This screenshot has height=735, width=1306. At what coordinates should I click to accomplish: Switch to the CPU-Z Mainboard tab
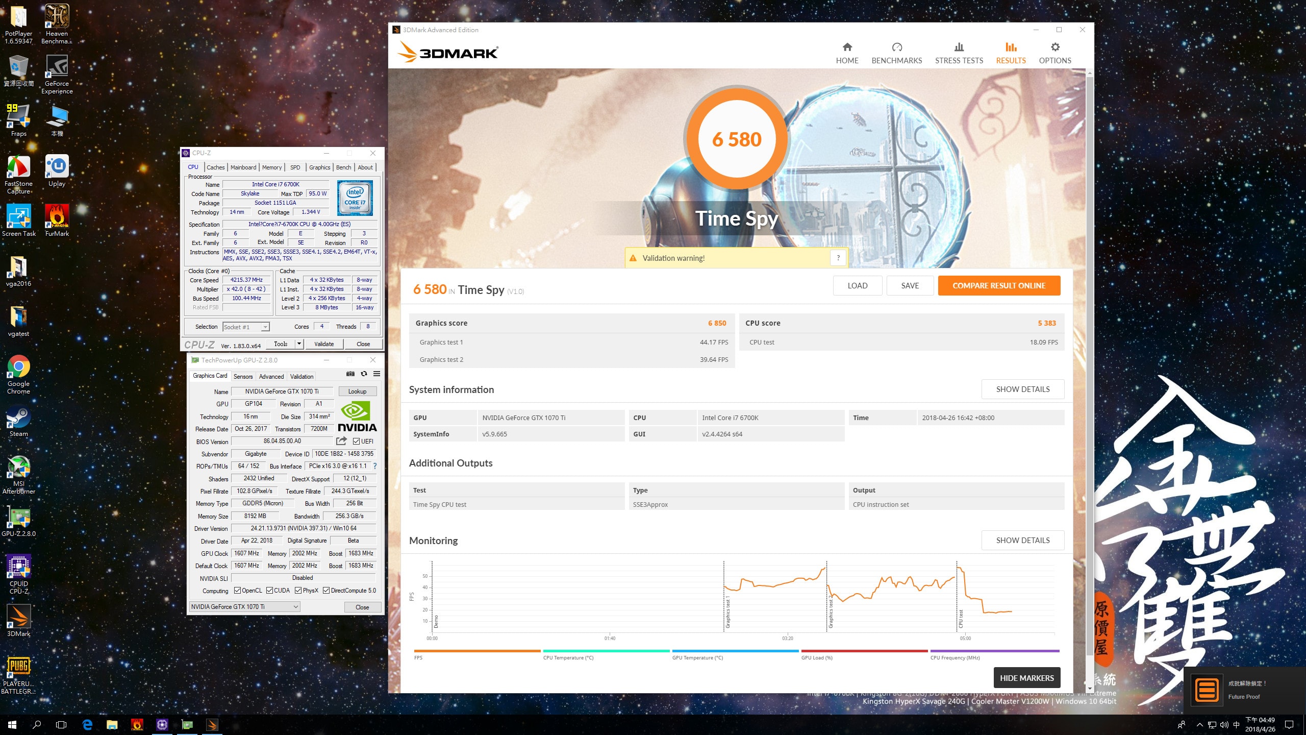(x=243, y=167)
